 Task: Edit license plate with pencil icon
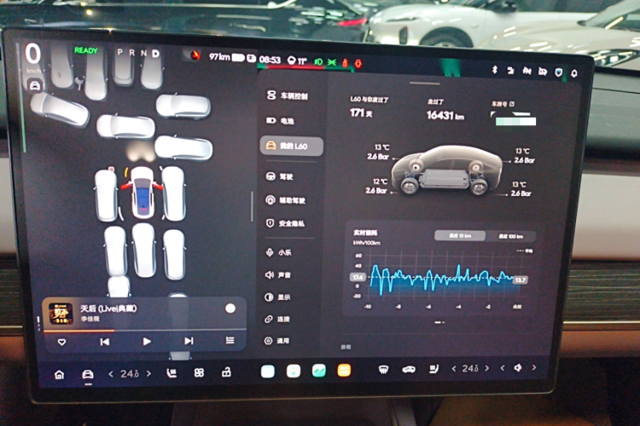point(512,104)
